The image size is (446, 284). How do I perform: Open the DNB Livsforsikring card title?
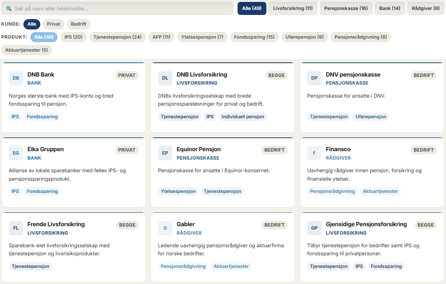(x=202, y=75)
